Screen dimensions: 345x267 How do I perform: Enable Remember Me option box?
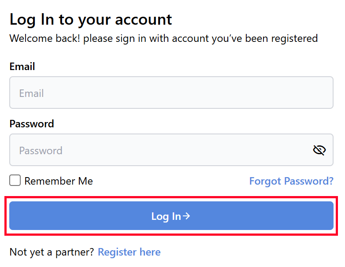[x=15, y=181]
